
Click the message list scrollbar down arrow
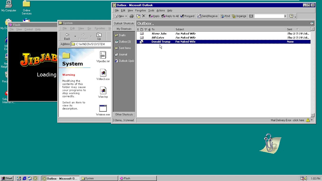(312, 115)
